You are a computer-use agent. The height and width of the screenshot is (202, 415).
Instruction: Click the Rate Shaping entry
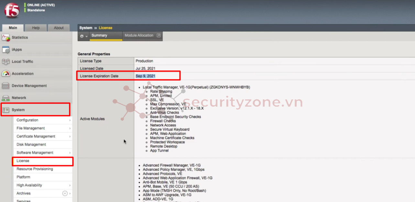point(161,92)
